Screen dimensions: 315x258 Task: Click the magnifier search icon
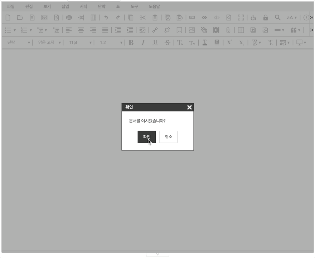(277, 18)
